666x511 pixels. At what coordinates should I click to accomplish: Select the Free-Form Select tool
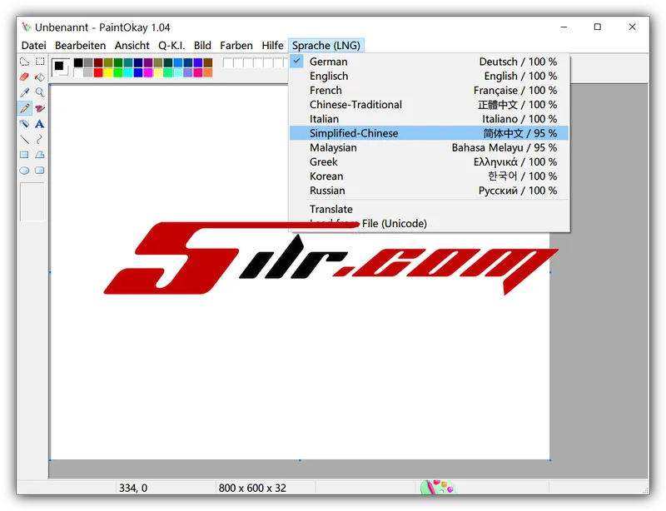[x=25, y=62]
